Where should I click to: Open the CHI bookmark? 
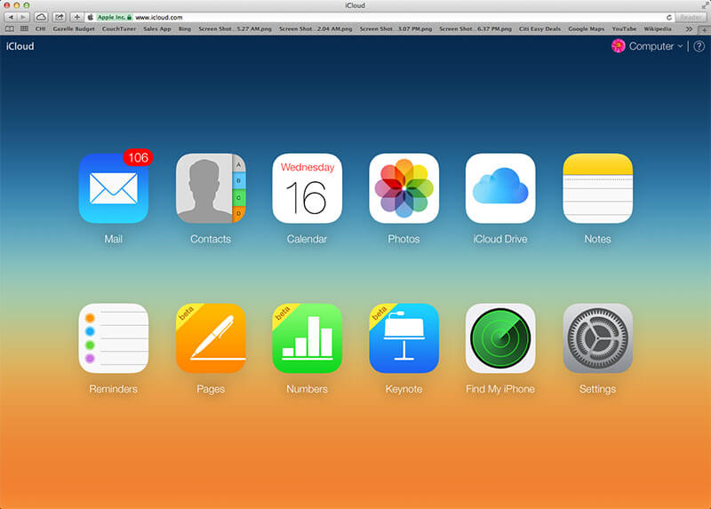40,28
